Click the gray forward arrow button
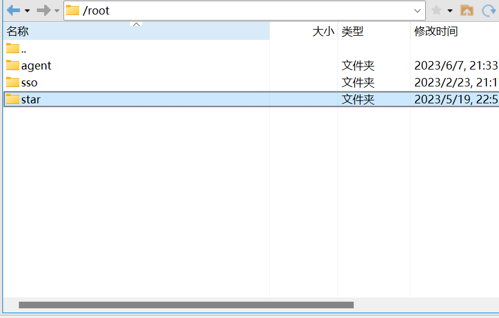Screen dimensions: 499x318 [x=43, y=10]
